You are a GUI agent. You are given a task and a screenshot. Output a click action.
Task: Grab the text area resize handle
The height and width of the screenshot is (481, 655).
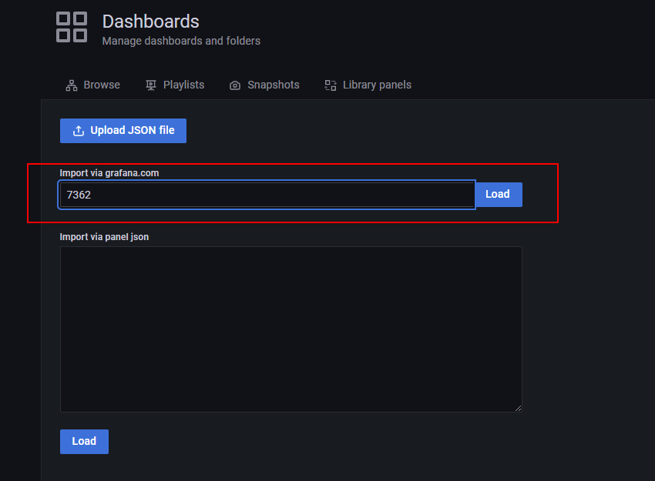pos(518,409)
